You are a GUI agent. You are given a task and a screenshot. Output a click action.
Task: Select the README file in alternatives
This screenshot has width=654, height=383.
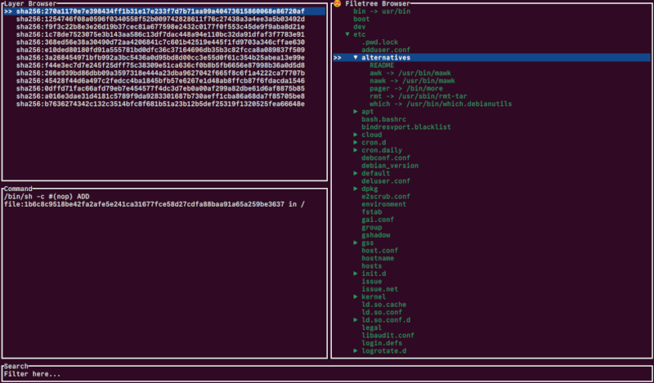pos(382,65)
